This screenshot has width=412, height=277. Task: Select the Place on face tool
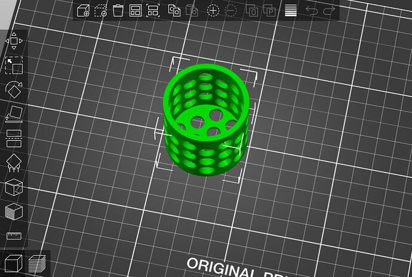pos(14,114)
